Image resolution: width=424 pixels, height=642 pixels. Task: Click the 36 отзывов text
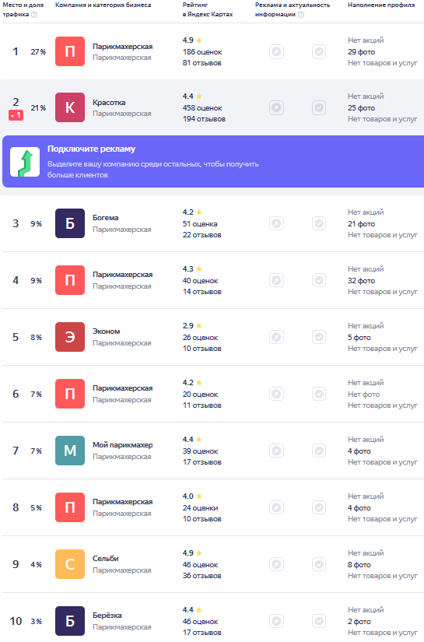coord(201,576)
